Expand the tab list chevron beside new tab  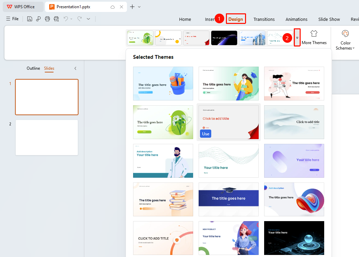(x=139, y=7)
